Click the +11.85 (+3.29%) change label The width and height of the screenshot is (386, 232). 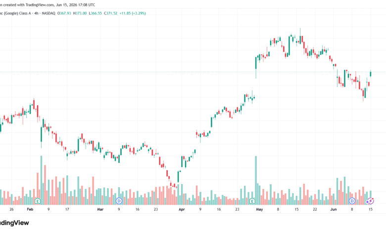pos(133,13)
